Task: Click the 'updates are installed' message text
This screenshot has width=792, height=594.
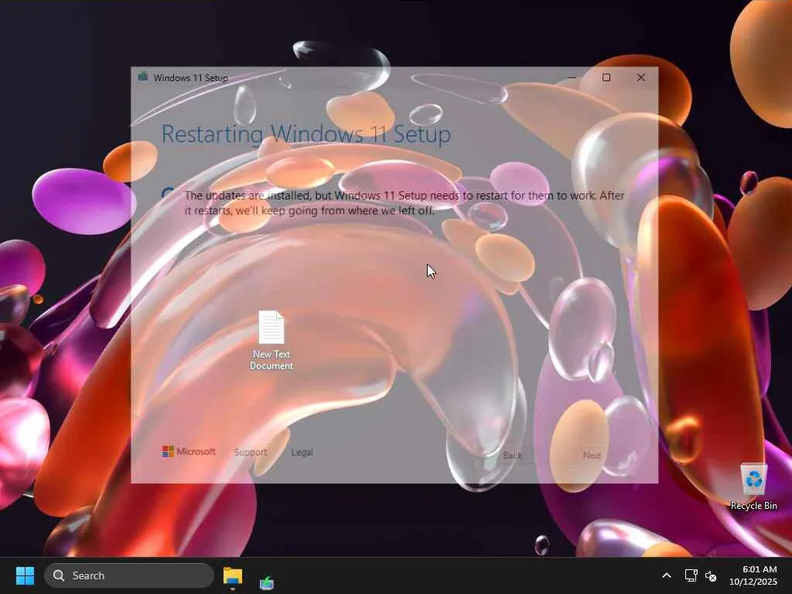Action: pyautogui.click(x=405, y=203)
